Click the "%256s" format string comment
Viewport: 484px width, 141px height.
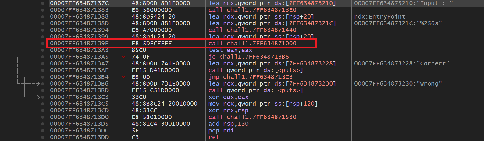[398, 23]
